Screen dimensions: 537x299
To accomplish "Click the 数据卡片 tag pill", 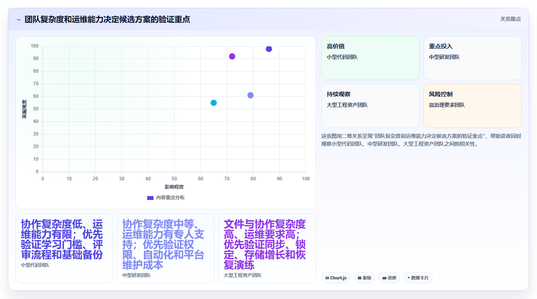I will tap(418, 278).
